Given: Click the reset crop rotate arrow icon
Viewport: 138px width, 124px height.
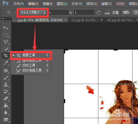Looking at the screenshot, I should (99, 13).
